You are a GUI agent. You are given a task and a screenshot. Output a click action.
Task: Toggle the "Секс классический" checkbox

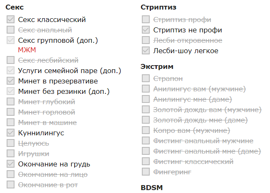(10, 20)
